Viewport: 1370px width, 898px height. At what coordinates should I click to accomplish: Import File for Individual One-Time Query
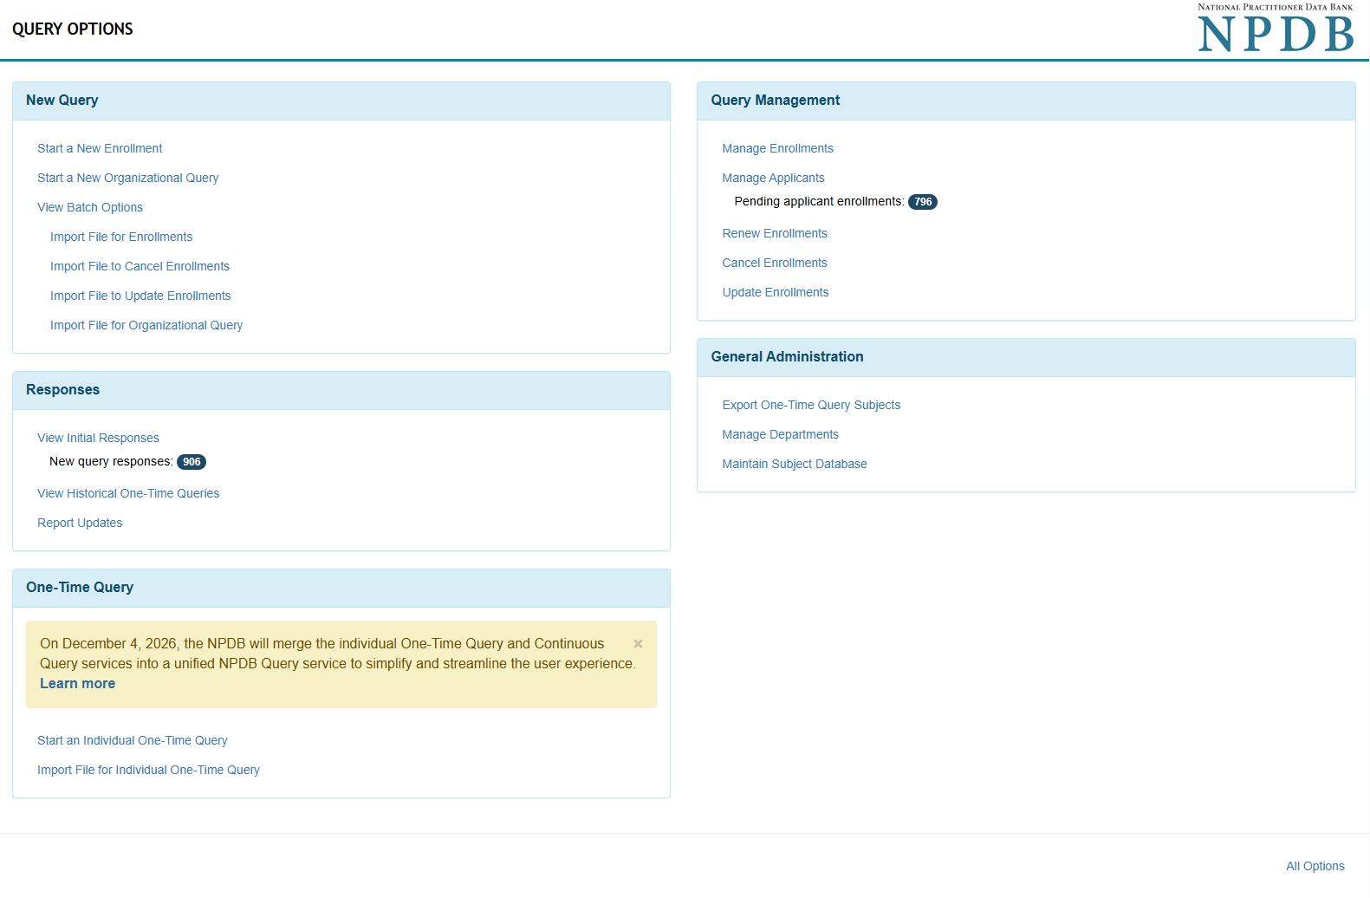coord(148,770)
